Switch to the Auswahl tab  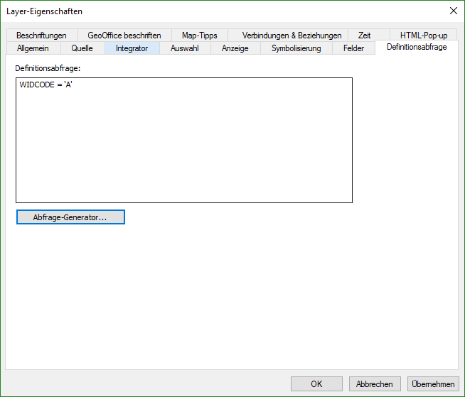(184, 48)
